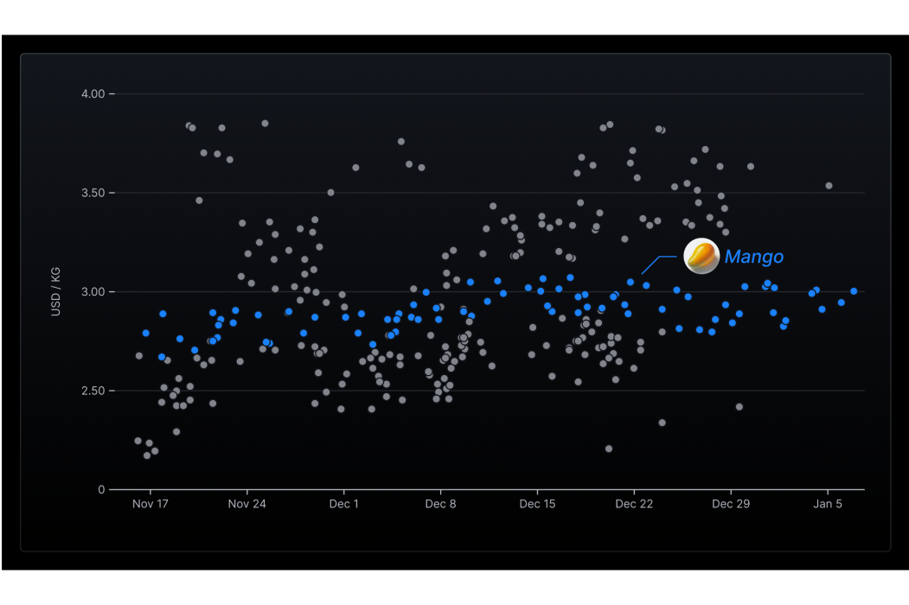
Task: Select the 3.00 y-axis value label
Action: [x=92, y=292]
